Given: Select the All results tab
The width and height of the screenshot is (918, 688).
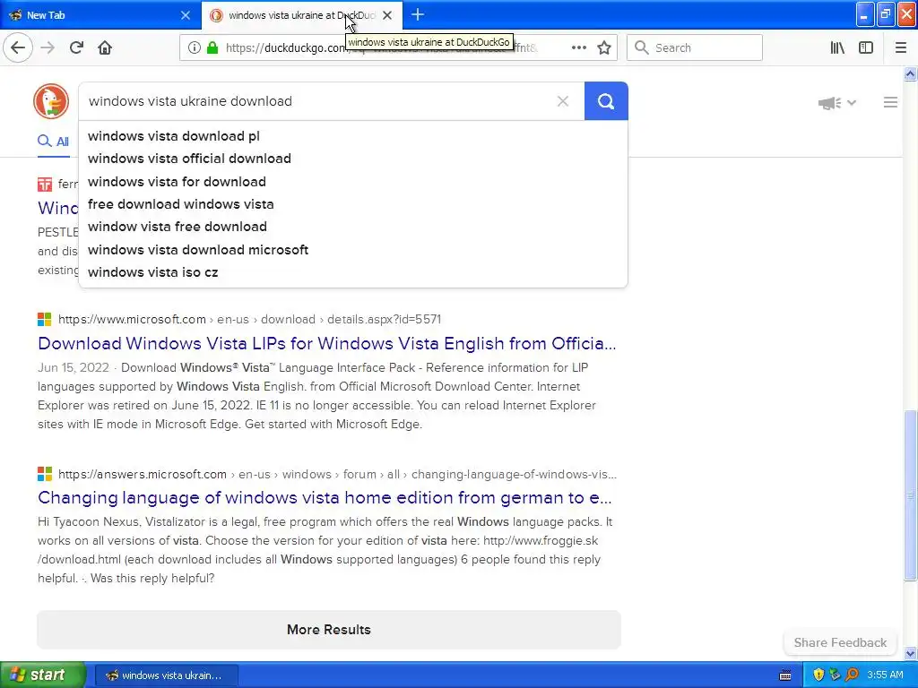Looking at the screenshot, I should (x=54, y=142).
